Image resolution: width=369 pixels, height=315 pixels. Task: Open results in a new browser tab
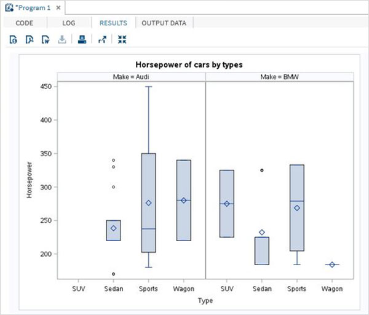102,39
